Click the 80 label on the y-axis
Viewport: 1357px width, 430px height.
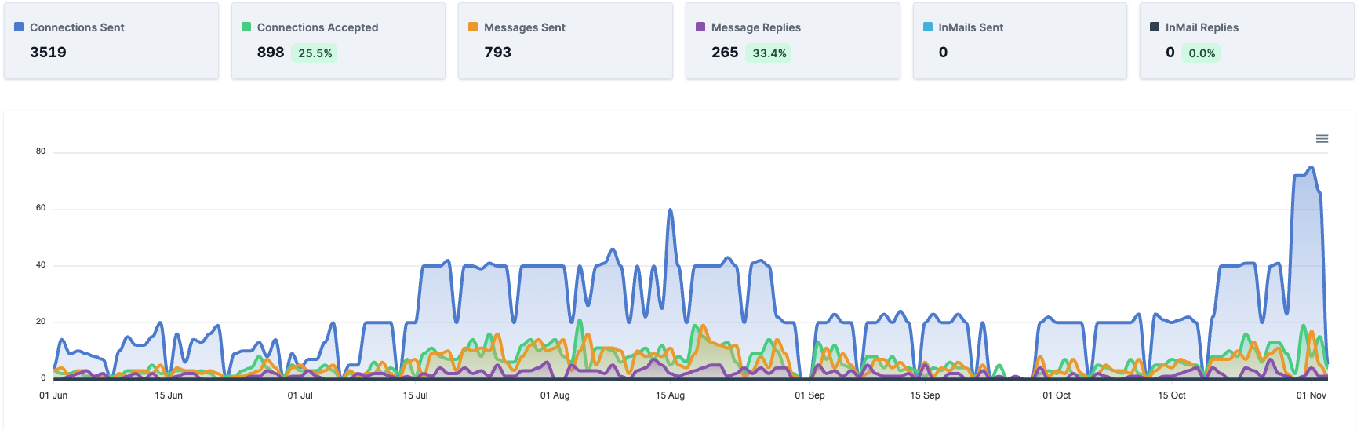41,151
